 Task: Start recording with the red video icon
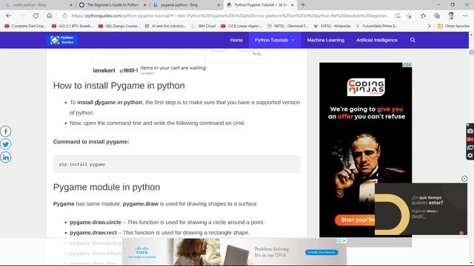pos(470,140)
